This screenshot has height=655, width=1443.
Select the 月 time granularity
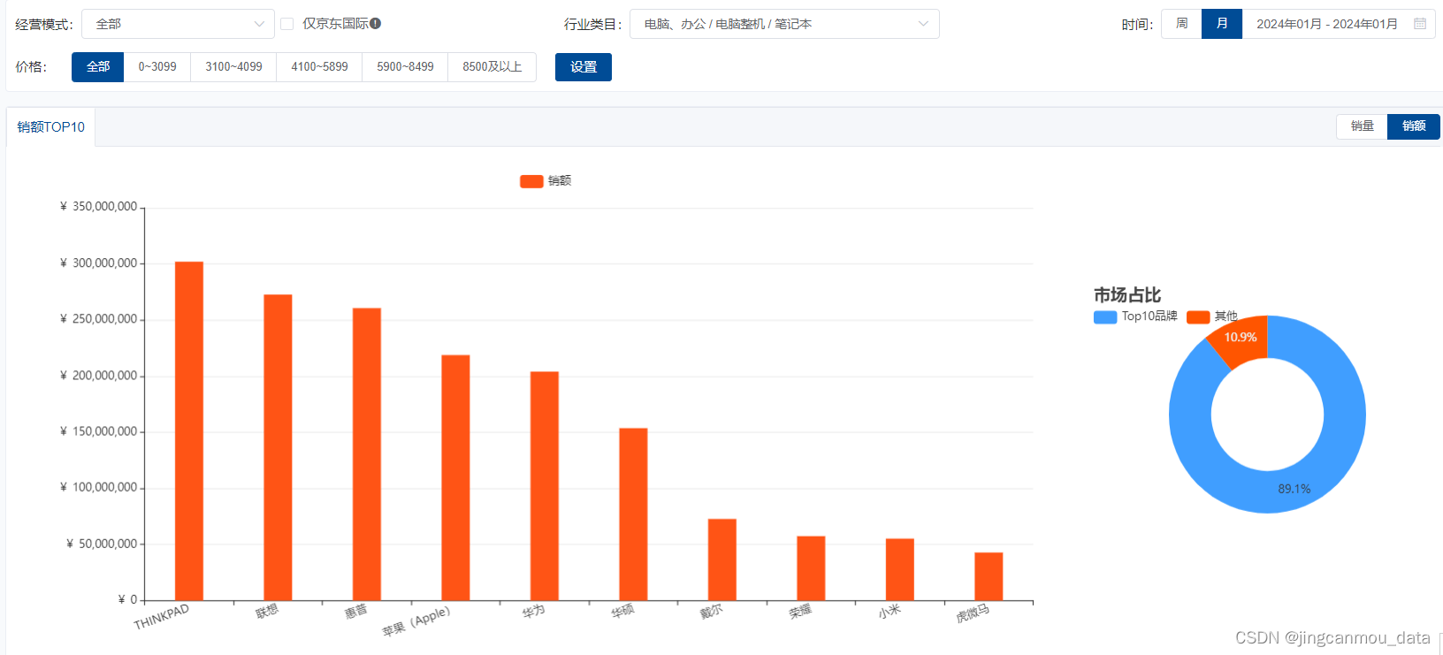pos(1222,24)
